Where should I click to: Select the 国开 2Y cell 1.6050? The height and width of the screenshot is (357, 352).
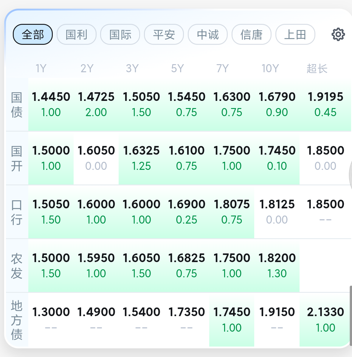coord(96,158)
